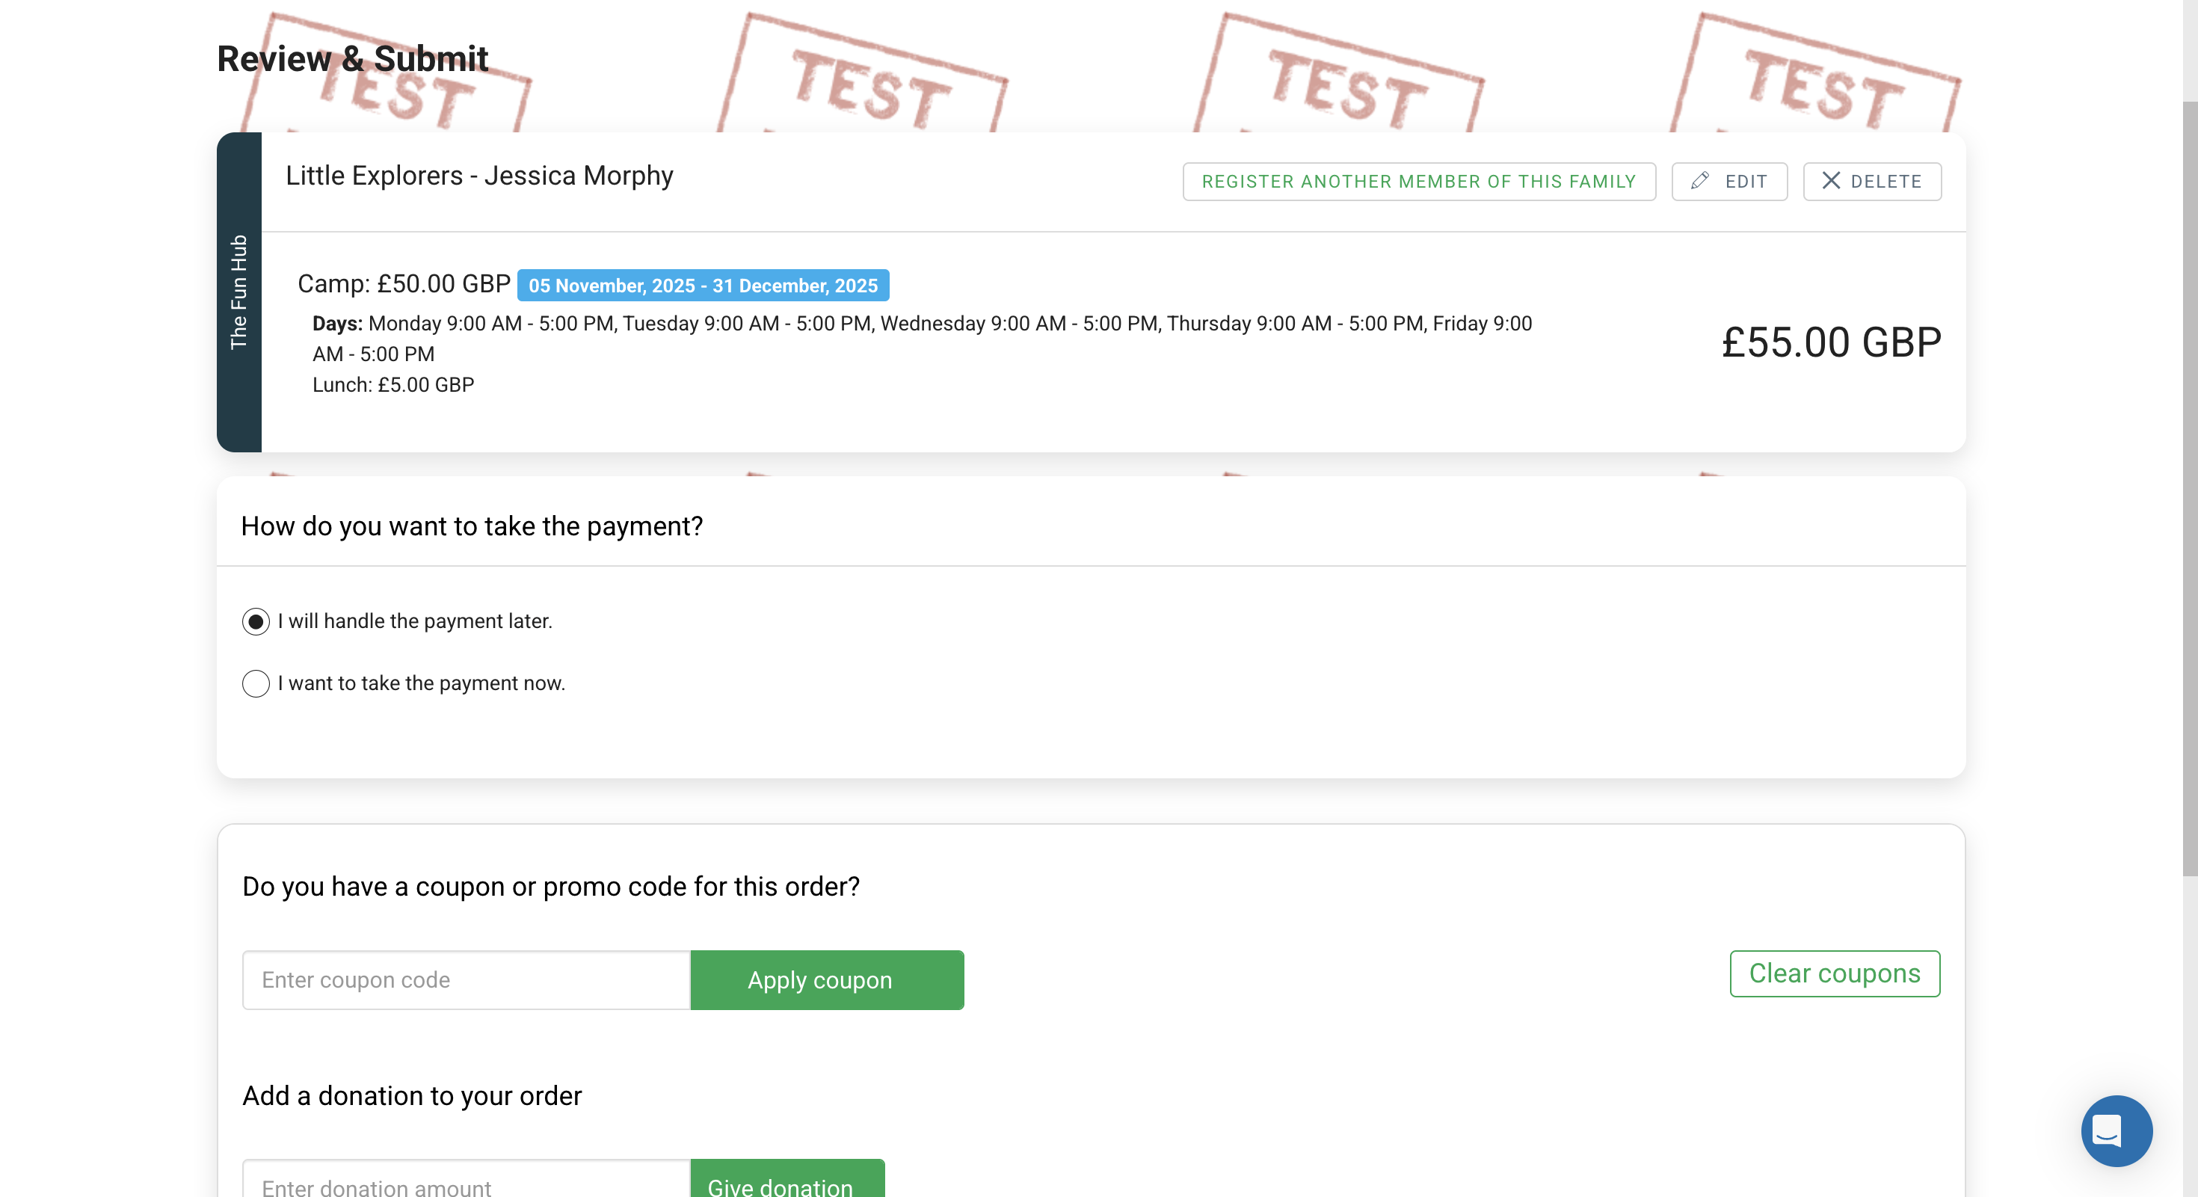Choose "I want to take the payment now"

coord(256,683)
